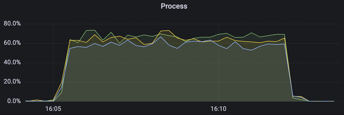Open the Process panel title menu
The image size is (344, 115).
174,6
